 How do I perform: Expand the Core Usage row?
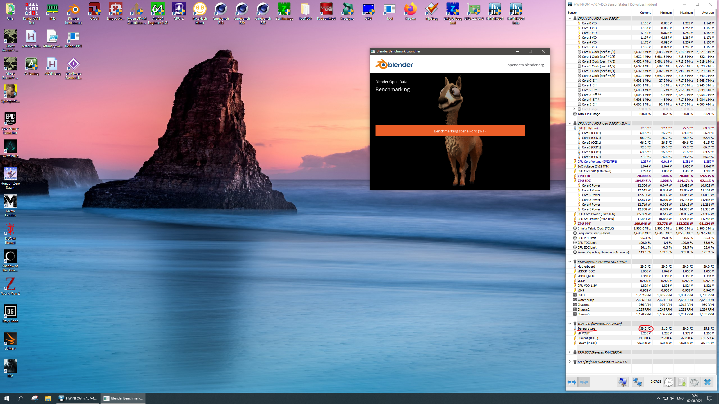point(574,109)
